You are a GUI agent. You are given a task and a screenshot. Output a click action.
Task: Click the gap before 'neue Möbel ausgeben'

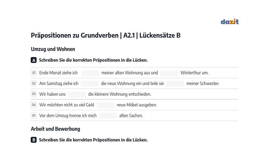coord(106,105)
